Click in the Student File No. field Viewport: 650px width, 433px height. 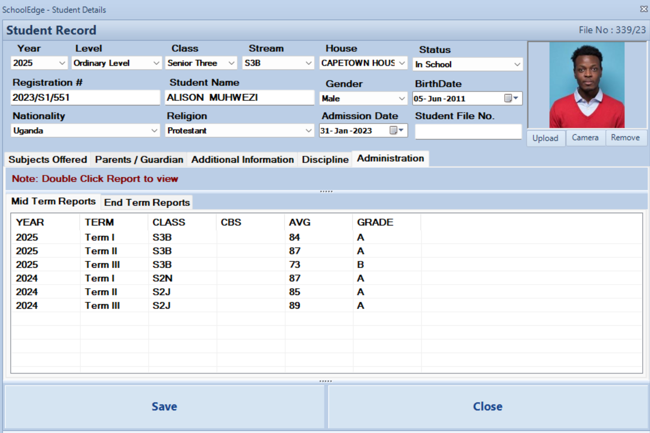pos(468,132)
